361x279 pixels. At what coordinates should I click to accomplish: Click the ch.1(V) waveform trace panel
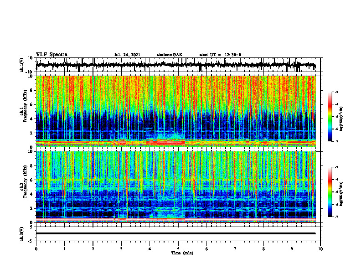tap(178, 65)
